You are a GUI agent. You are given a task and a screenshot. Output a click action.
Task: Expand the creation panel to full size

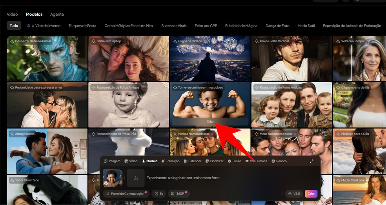click(x=311, y=161)
